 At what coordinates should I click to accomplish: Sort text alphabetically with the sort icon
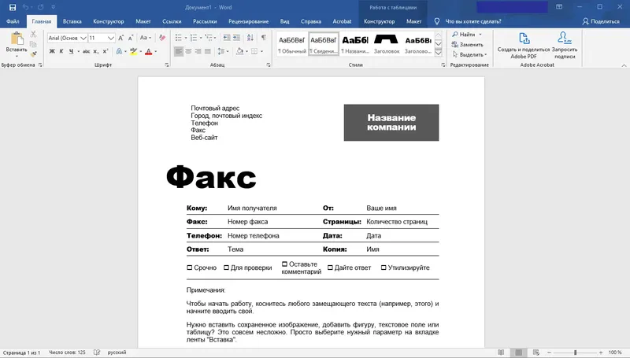(x=250, y=38)
